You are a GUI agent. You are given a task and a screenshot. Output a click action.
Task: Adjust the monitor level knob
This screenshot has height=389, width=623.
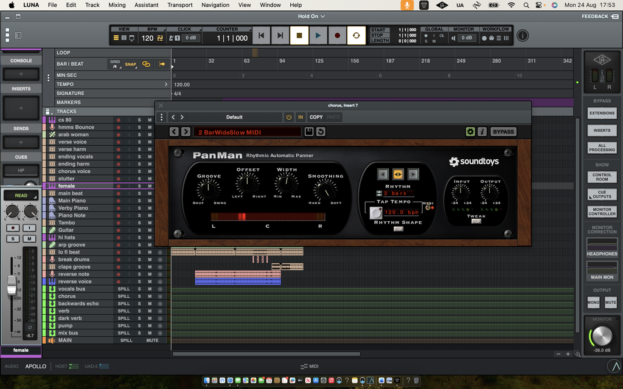(602, 336)
